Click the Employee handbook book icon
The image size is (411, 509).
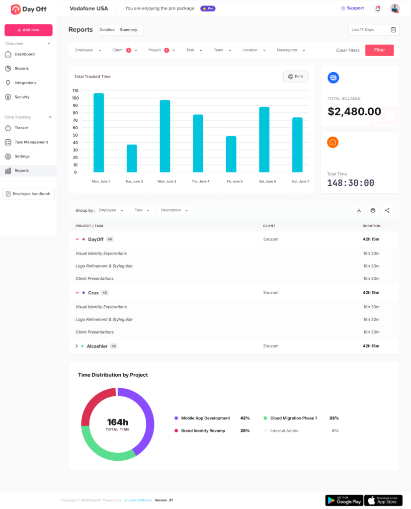tap(8, 194)
